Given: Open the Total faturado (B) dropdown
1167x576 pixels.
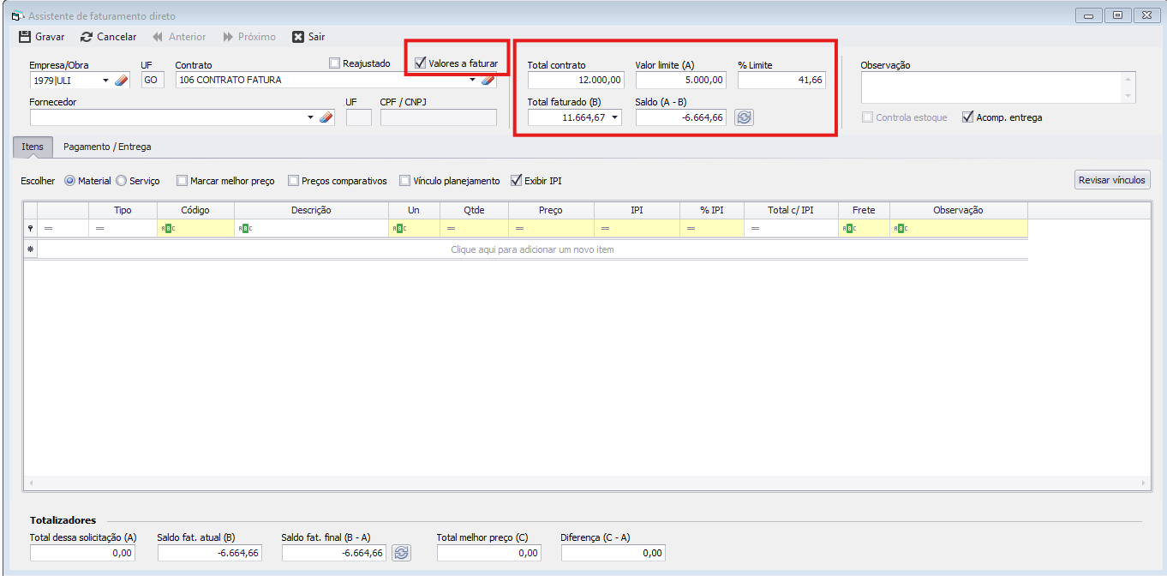Looking at the screenshot, I should pos(614,117).
